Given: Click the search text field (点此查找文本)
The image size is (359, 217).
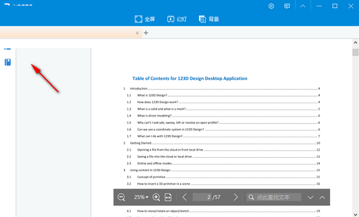Looking at the screenshot, I should tap(274, 197).
